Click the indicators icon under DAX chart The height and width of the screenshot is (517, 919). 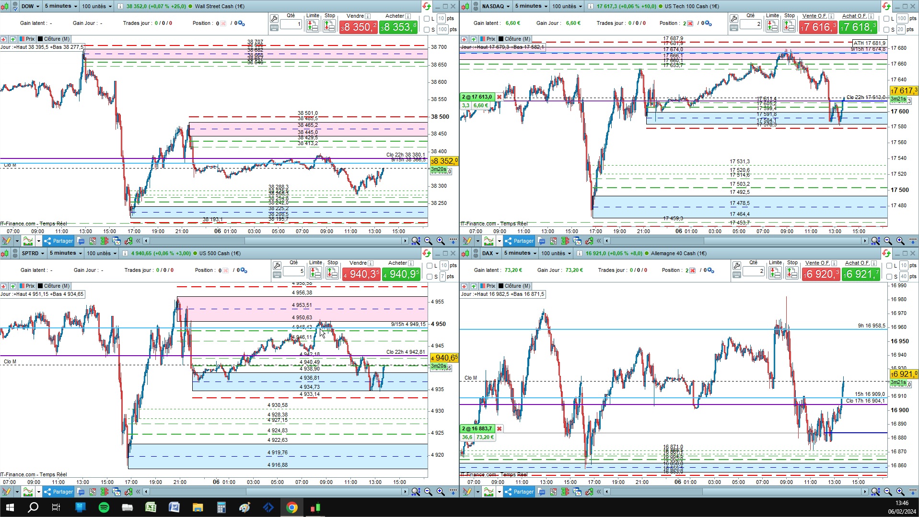488,492
